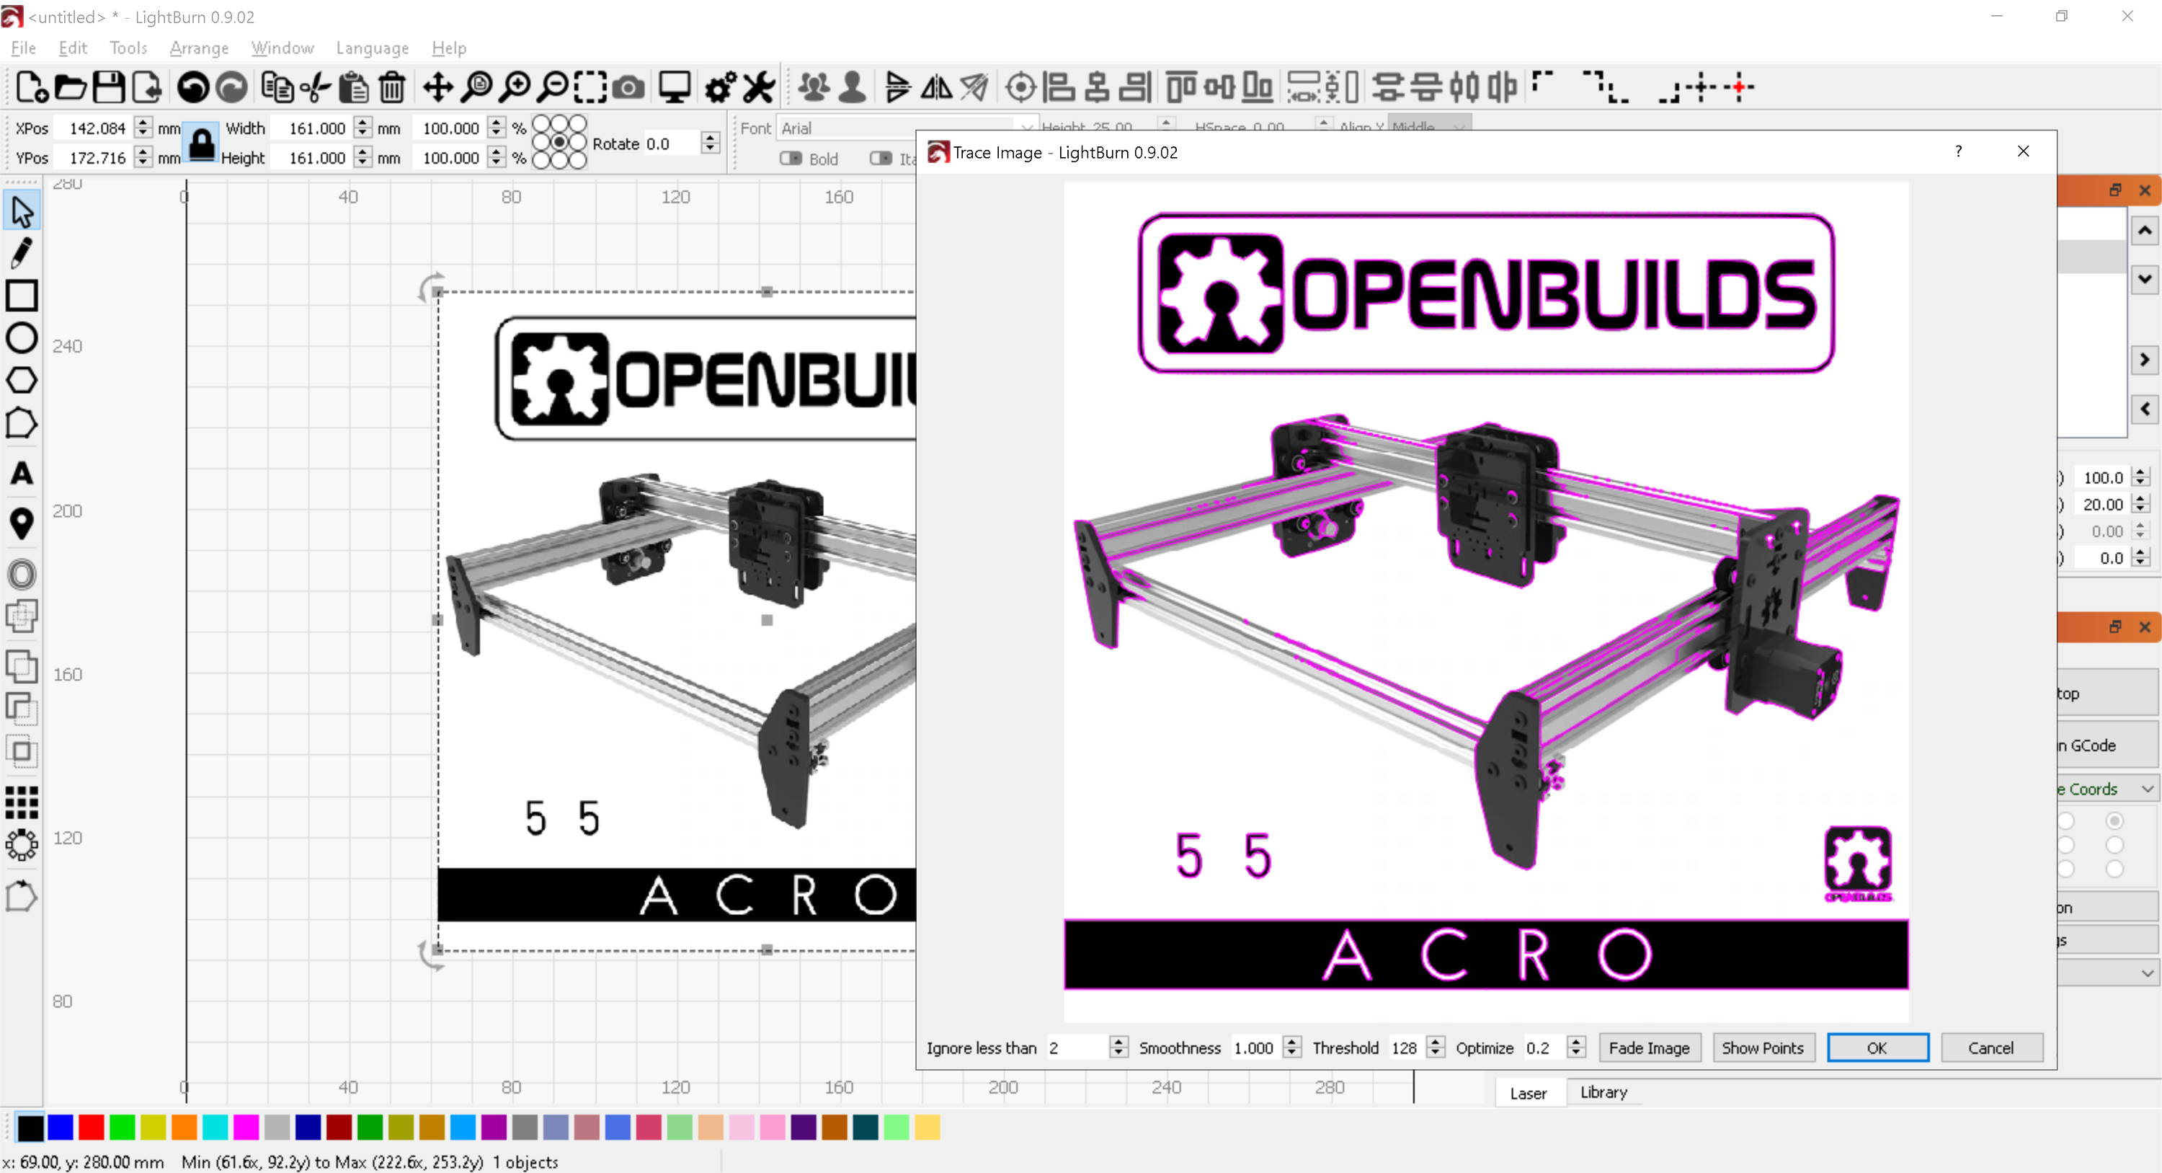2162x1173 pixels.
Task: Open the File menu
Action: coord(22,48)
